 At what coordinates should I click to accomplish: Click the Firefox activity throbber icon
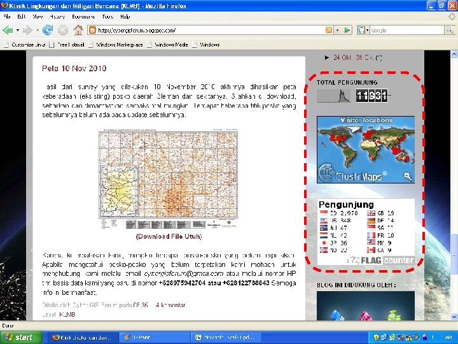(x=452, y=17)
